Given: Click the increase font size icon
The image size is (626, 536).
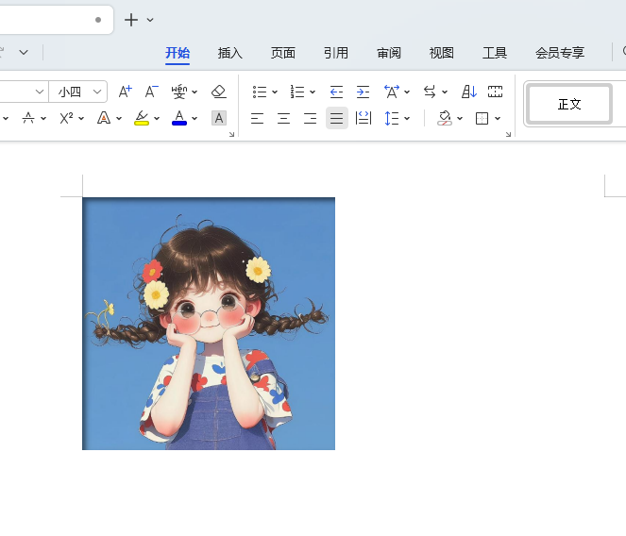Looking at the screenshot, I should [x=126, y=92].
